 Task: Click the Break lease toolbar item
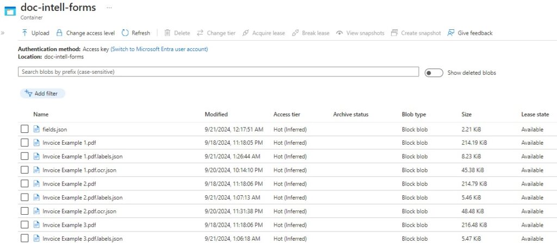[x=311, y=33]
